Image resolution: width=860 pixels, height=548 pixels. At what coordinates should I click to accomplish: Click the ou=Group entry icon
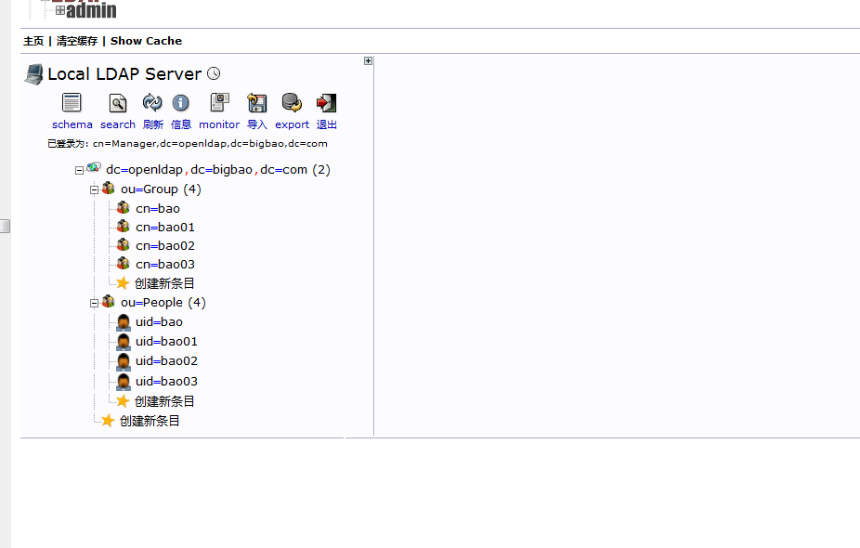coord(109,189)
